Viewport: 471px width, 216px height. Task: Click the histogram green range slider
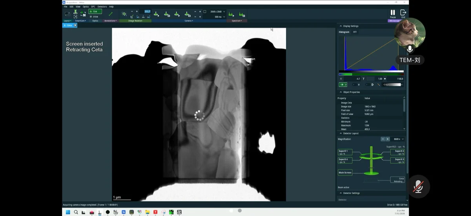[345, 74]
